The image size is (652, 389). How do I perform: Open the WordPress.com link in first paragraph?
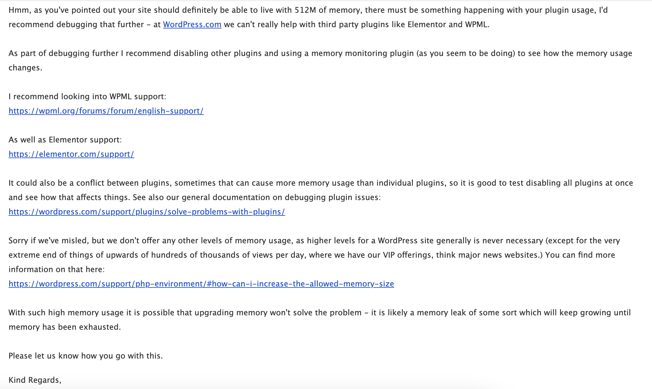pyautogui.click(x=192, y=25)
